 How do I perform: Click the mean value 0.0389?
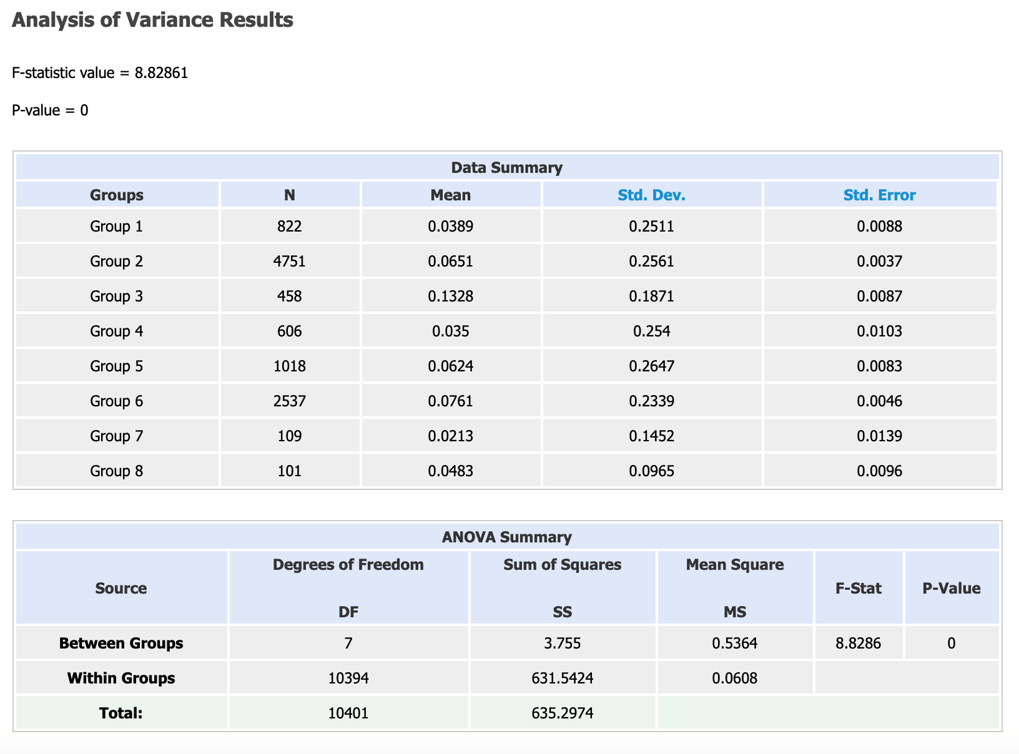[x=451, y=226]
